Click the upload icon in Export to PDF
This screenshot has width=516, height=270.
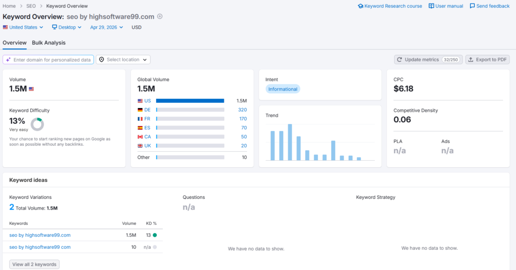point(471,59)
